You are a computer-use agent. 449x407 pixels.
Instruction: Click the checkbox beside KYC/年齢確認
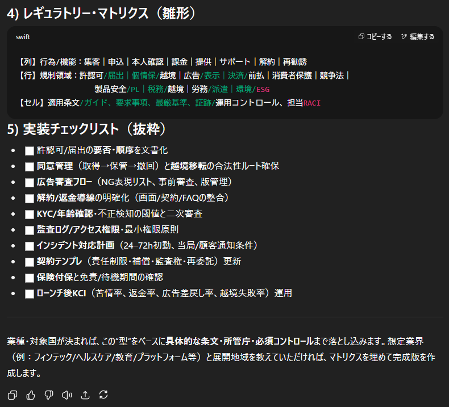pyautogui.click(x=30, y=215)
